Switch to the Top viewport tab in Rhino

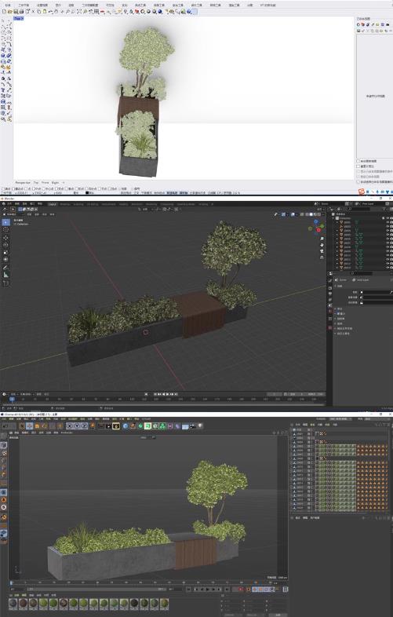[36, 183]
